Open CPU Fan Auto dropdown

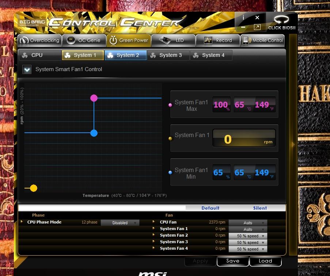pos(248,223)
